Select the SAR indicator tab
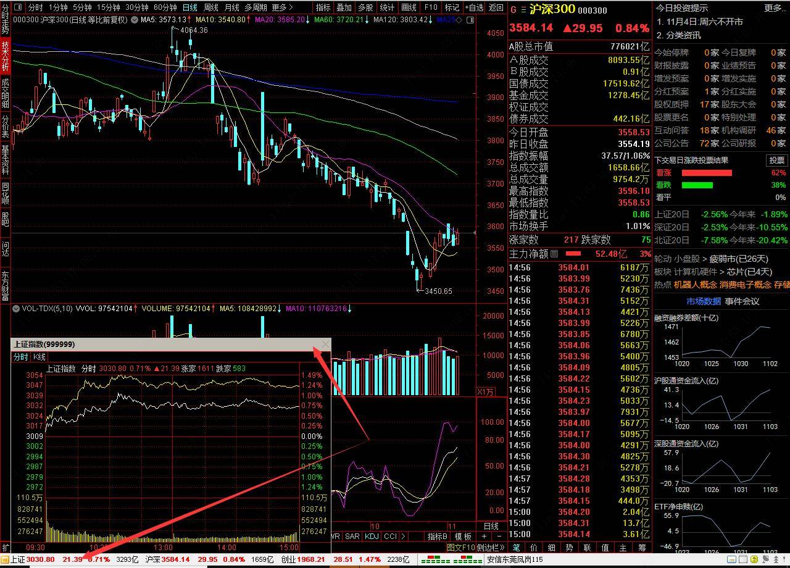The height and width of the screenshot is (568, 790). point(352,537)
